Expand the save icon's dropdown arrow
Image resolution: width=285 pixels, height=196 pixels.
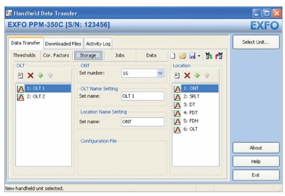tap(199, 56)
